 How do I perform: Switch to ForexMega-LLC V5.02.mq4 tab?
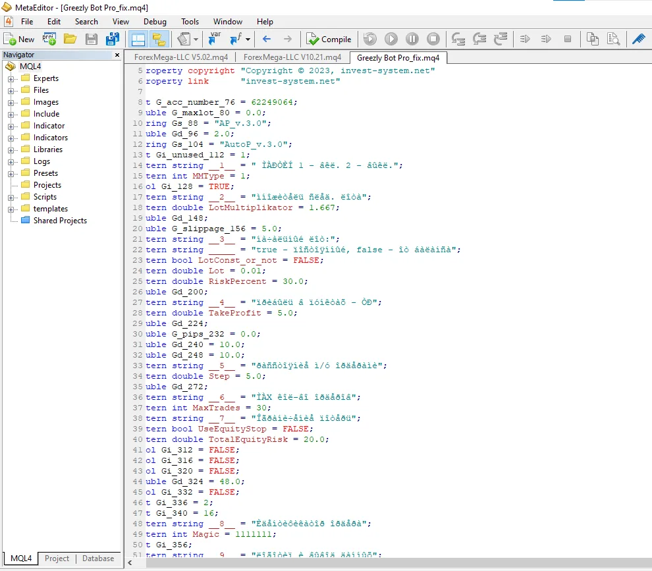tap(181, 57)
